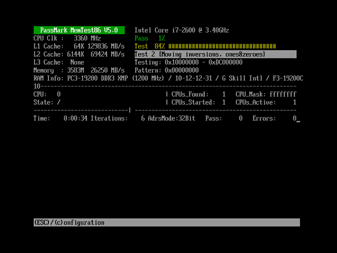Click the AdrsMode:32Bit text
The width and height of the screenshot is (337, 253).
pyautogui.click(x=172, y=119)
